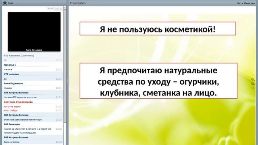Image resolution: width=258 pixels, height=145 pixels.
Task: Click message 'Наталья777 видео не у кого нет'
Action: tap(21, 97)
